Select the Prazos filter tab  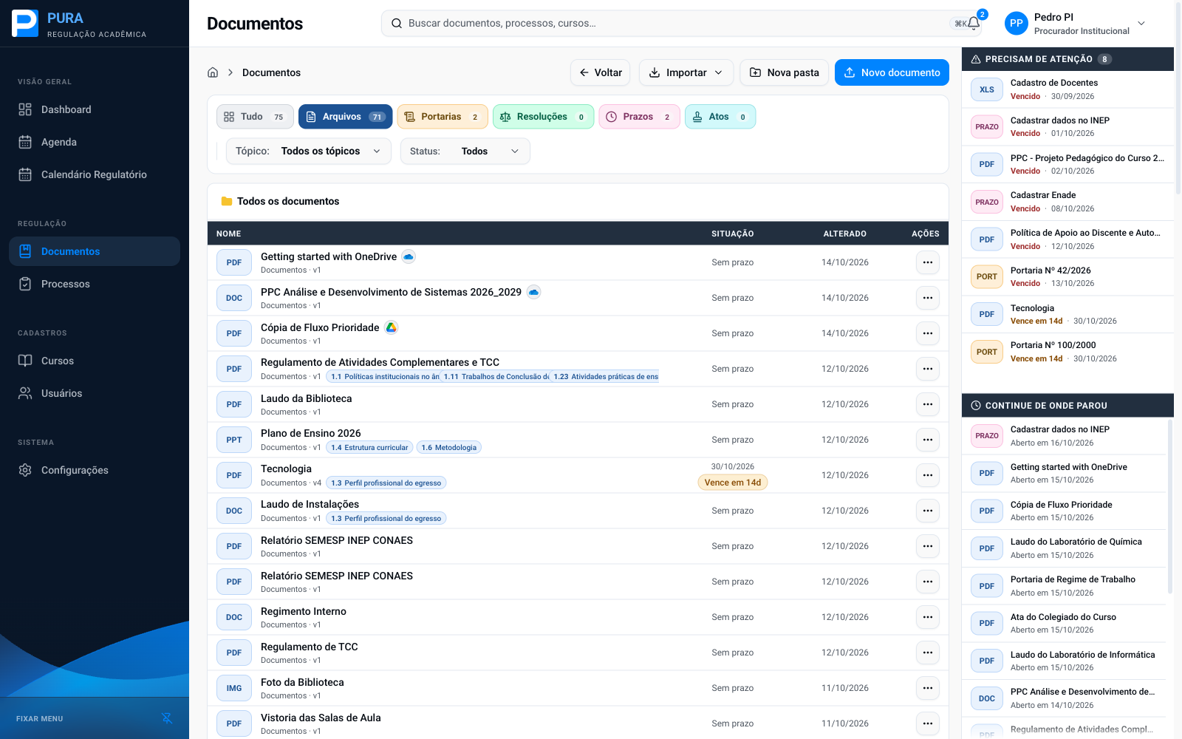pos(639,117)
